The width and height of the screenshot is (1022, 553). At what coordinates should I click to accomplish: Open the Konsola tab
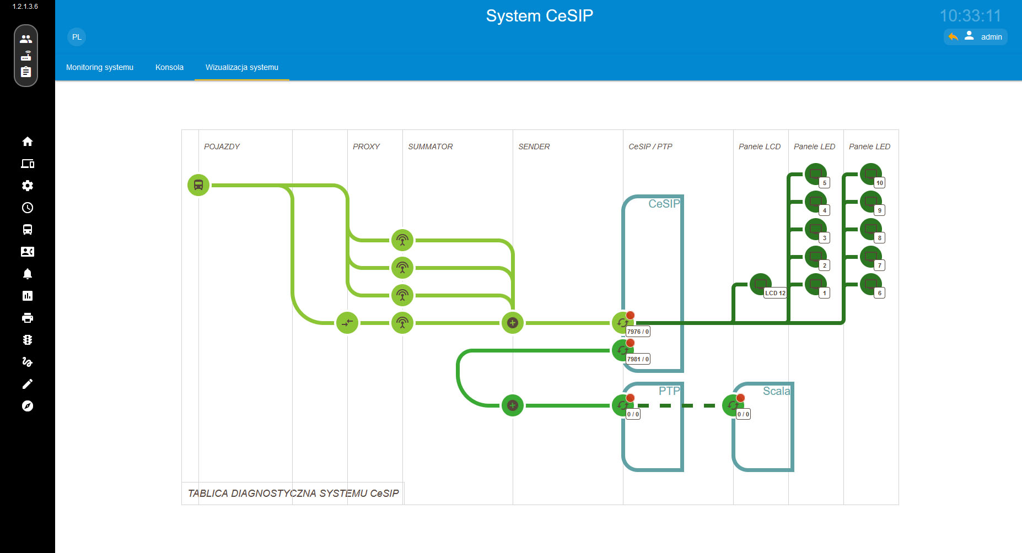pyautogui.click(x=169, y=67)
